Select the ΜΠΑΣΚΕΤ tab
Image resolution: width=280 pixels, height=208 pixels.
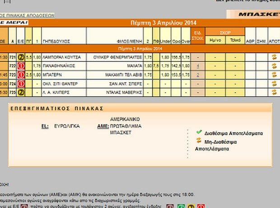(253, 14)
